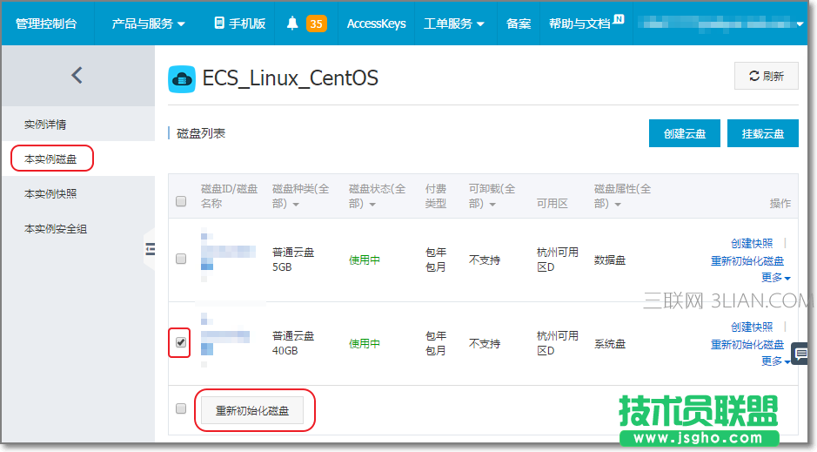Image resolution: width=817 pixels, height=452 pixels.
Task: Expand the 产品与服务 dropdown menu
Action: point(148,24)
